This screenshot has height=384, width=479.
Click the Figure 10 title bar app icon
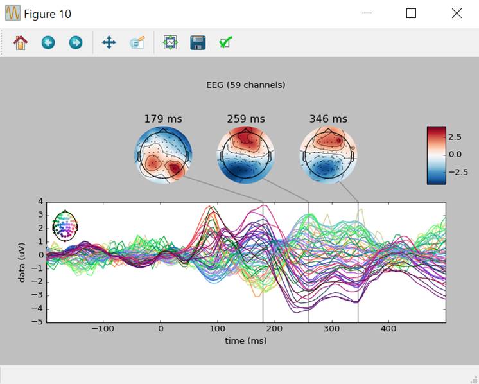click(x=13, y=13)
